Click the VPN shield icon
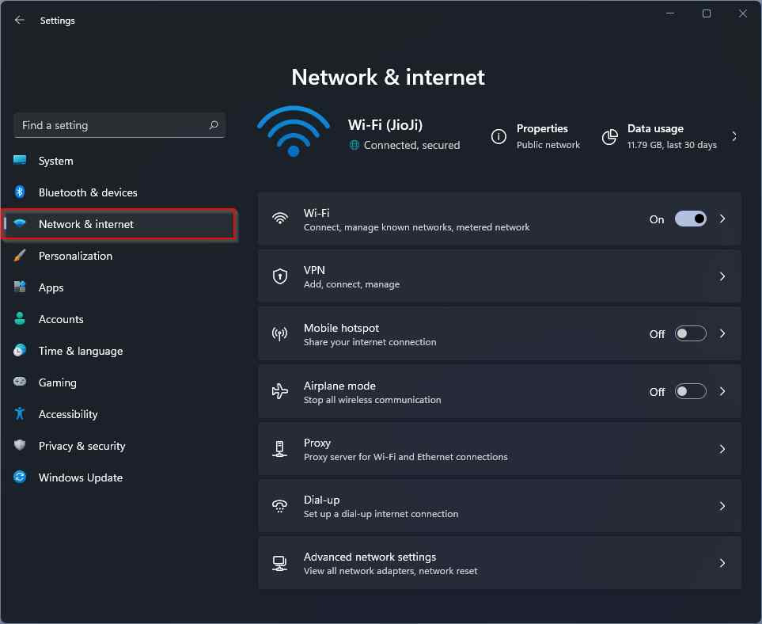Viewport: 762px width, 624px height. 279,276
